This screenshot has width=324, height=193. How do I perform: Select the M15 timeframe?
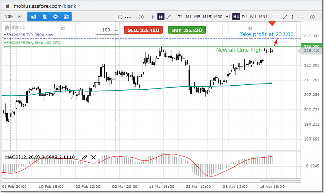click(207, 17)
